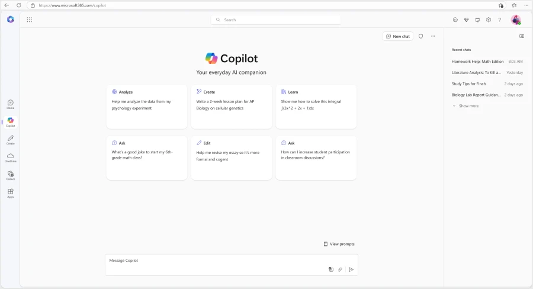Open browser settings and more menu
Image resolution: width=533 pixels, height=289 pixels.
(526, 5)
